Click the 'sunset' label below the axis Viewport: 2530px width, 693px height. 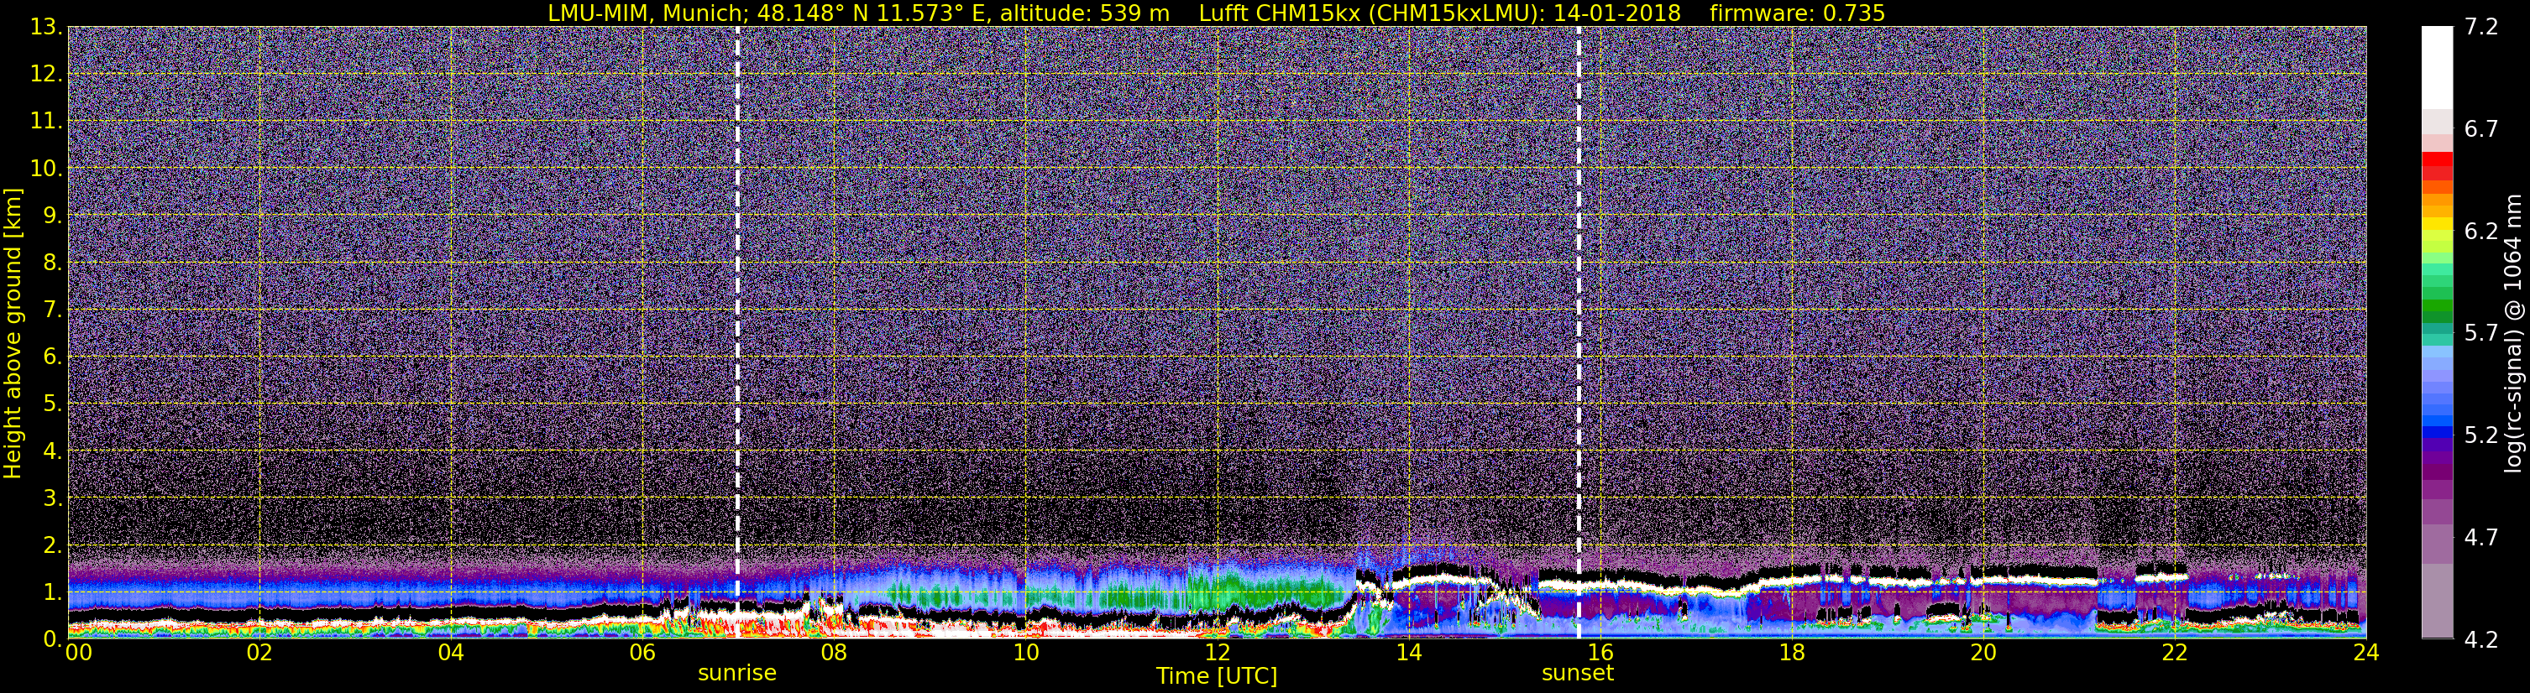click(1577, 674)
